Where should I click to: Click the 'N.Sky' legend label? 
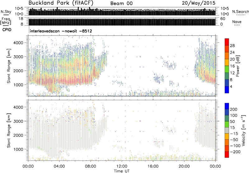[6, 12]
